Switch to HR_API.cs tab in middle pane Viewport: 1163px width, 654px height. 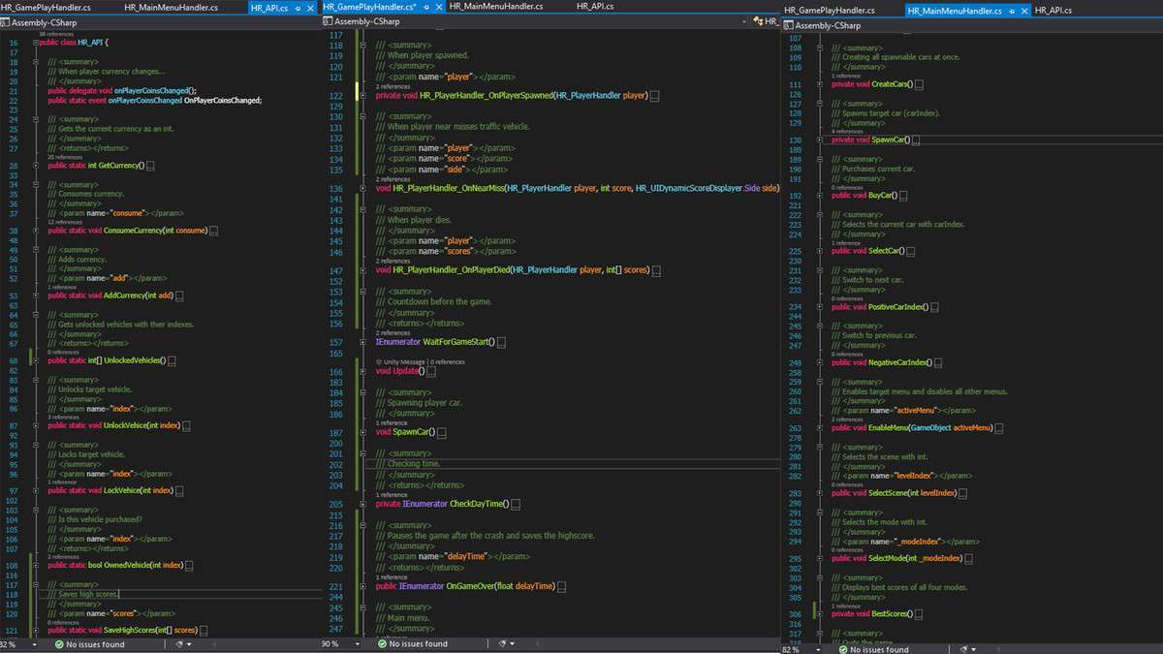595,8
